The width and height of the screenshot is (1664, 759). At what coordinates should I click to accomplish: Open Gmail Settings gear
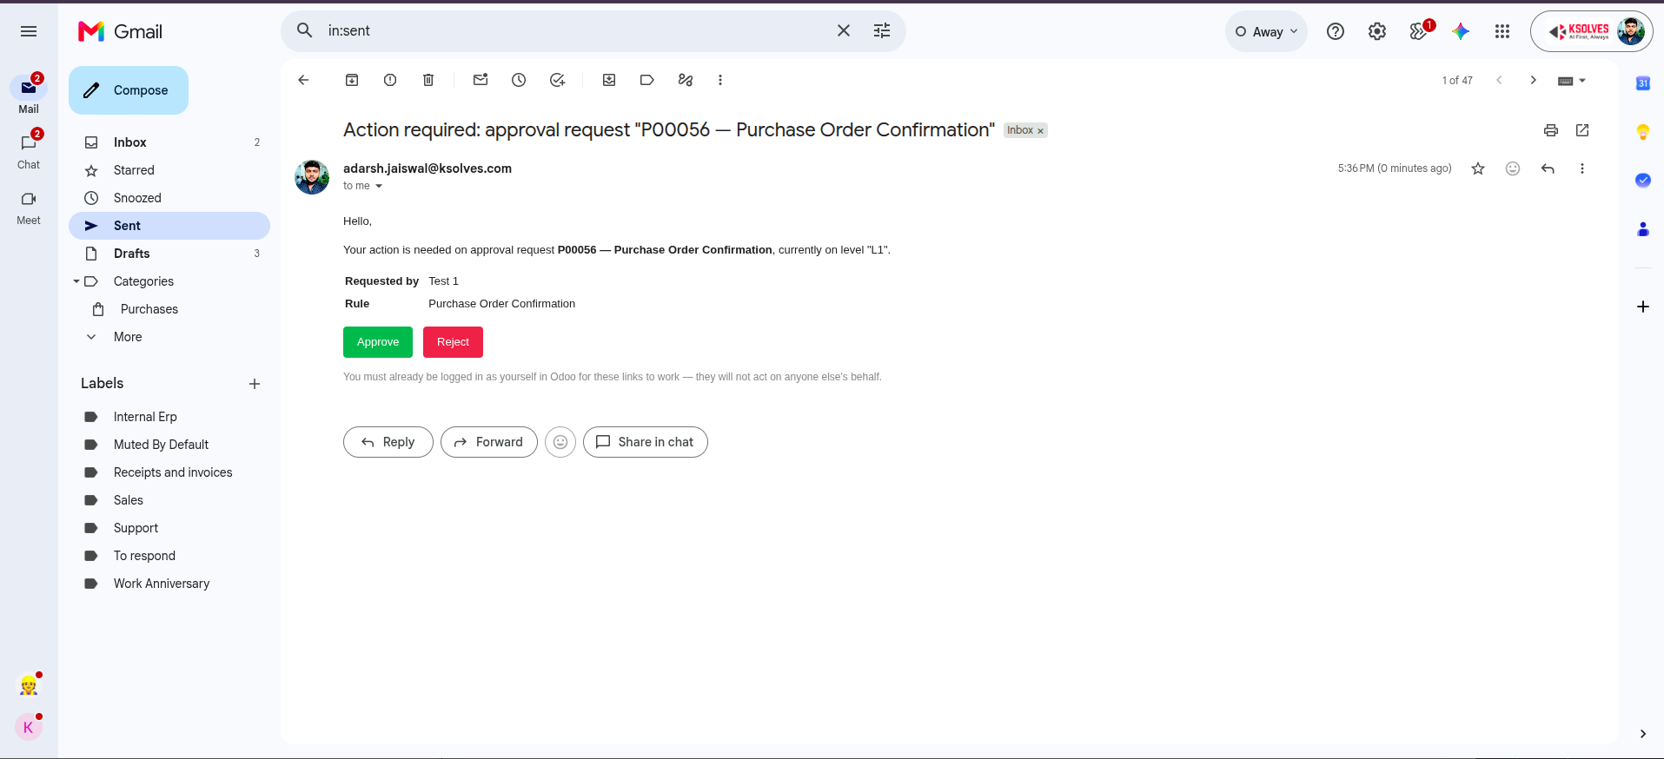[x=1377, y=31]
